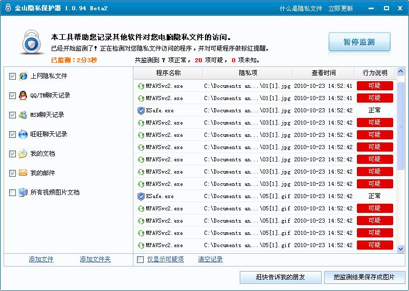Uncheck the MSN聊天记录 checkbox
The height and width of the screenshot is (291, 409).
[12, 115]
